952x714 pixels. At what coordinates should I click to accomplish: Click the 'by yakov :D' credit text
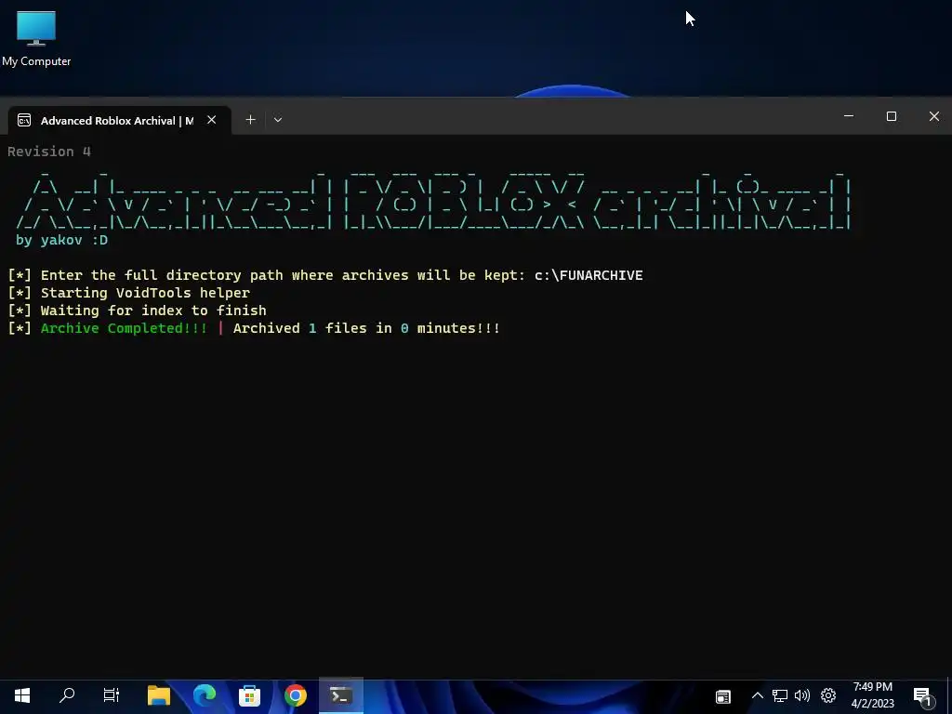pyautogui.click(x=62, y=240)
